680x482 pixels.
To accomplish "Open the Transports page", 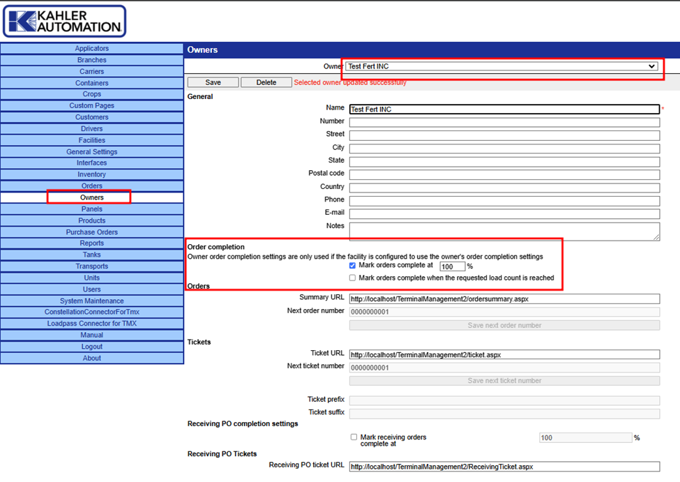I will coord(91,266).
